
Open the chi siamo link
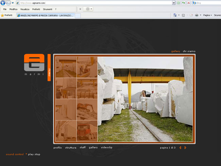click(x=189, y=51)
